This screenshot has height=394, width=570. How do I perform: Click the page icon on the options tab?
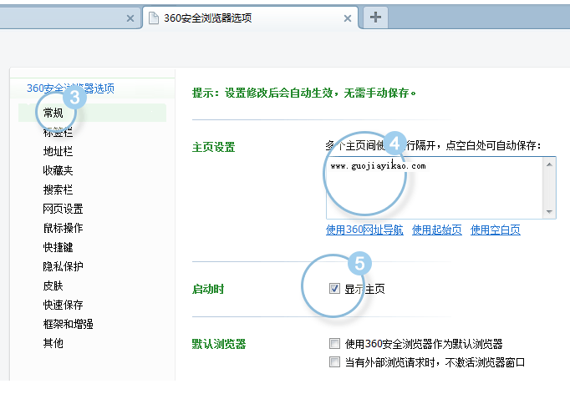coord(154,18)
